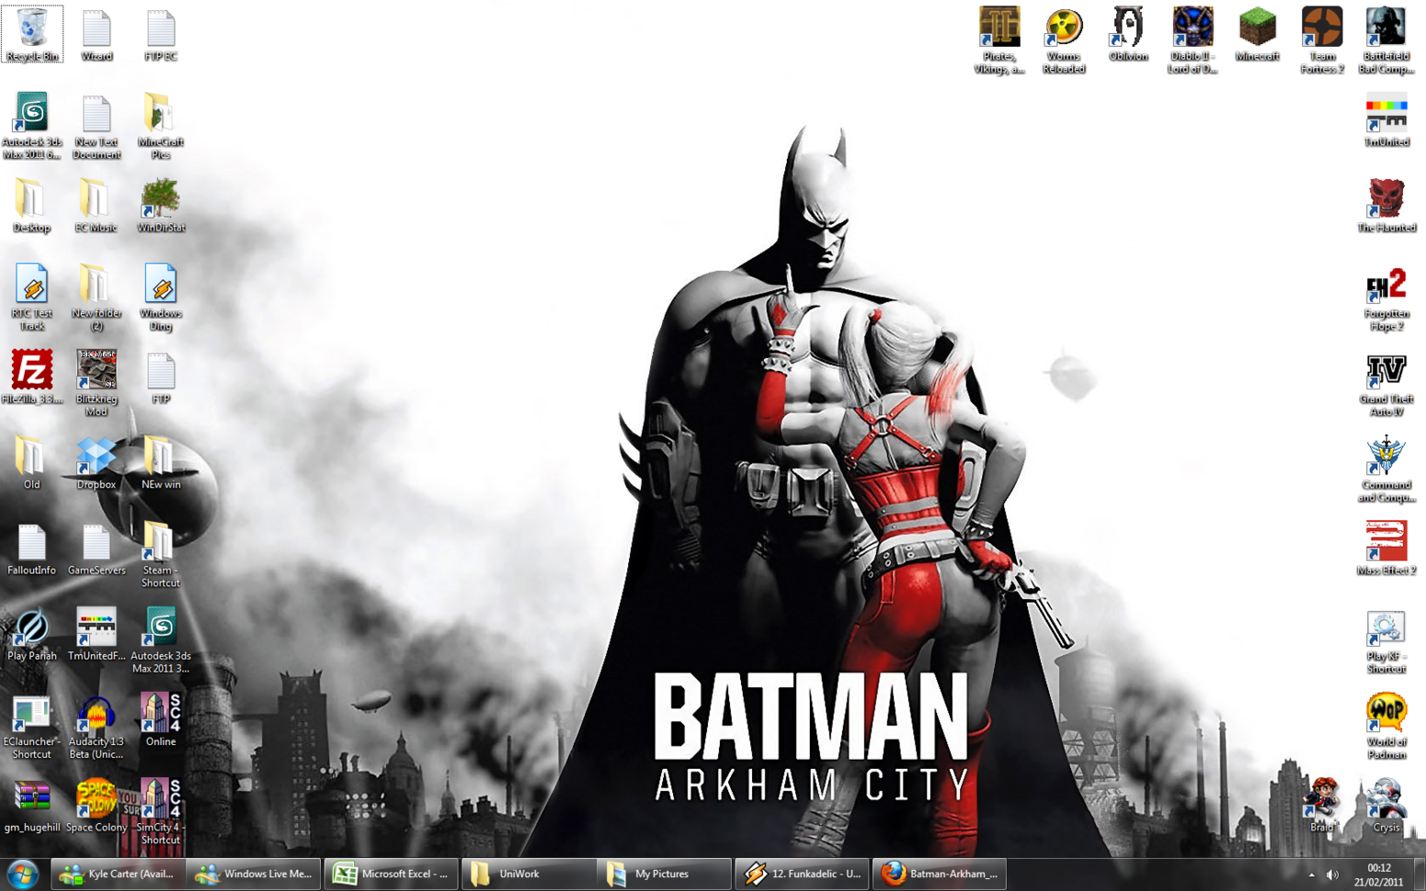Open the Recycle Bin icon
This screenshot has width=1426, height=891.
tap(32, 34)
